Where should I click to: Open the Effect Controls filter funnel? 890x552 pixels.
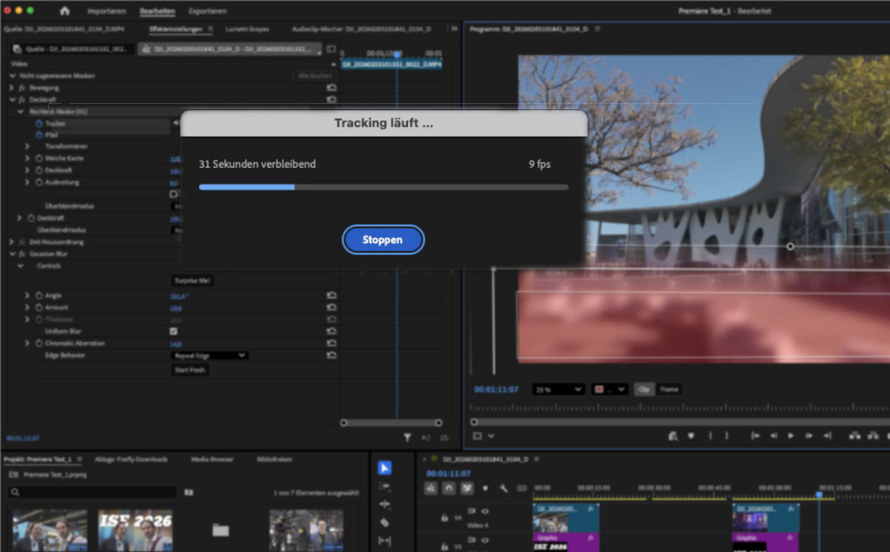pos(407,438)
